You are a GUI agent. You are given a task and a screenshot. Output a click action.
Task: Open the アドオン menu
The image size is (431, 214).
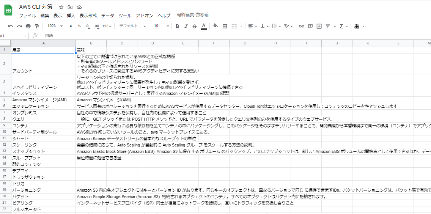click(145, 16)
